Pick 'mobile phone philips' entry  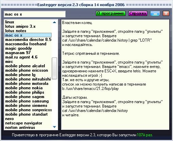28,92
